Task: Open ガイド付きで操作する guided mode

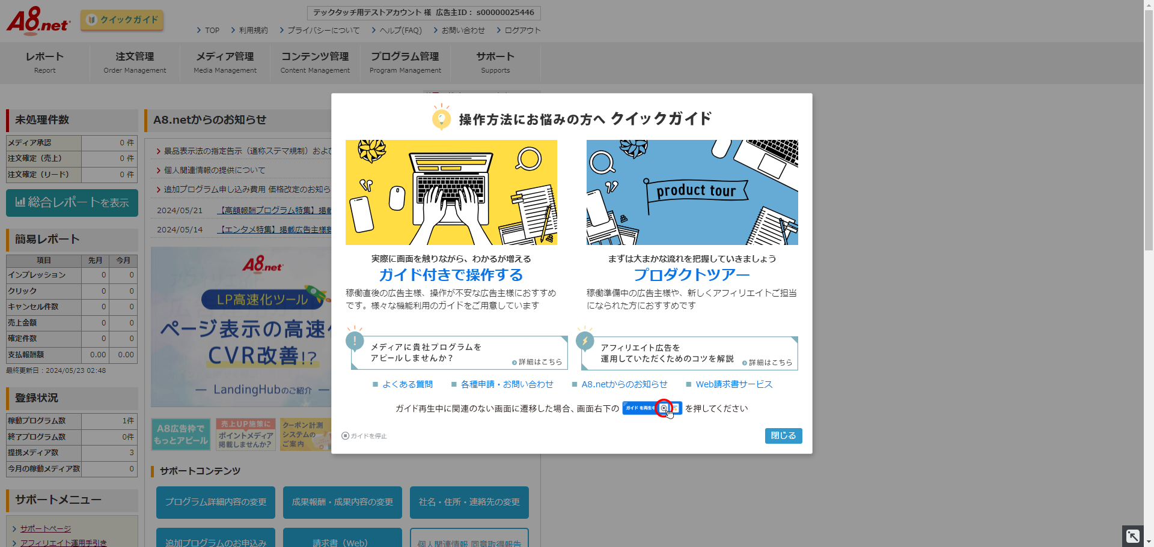Action: pos(451,274)
